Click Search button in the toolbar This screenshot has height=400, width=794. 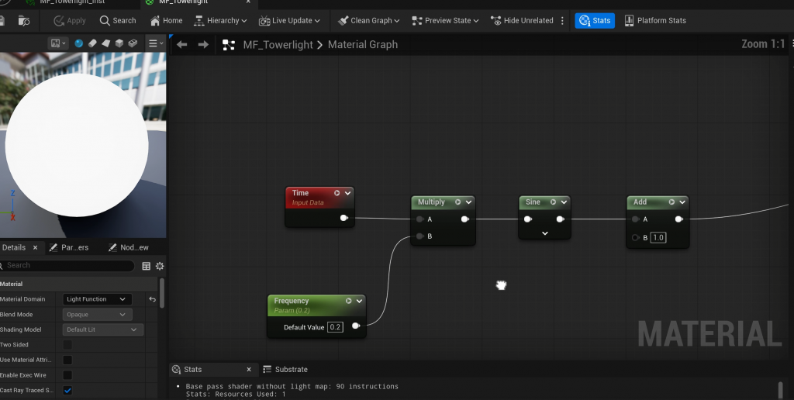117,21
